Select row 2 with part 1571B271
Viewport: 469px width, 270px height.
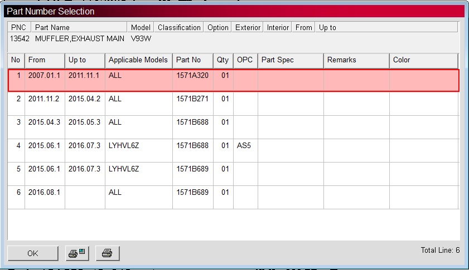pos(192,99)
